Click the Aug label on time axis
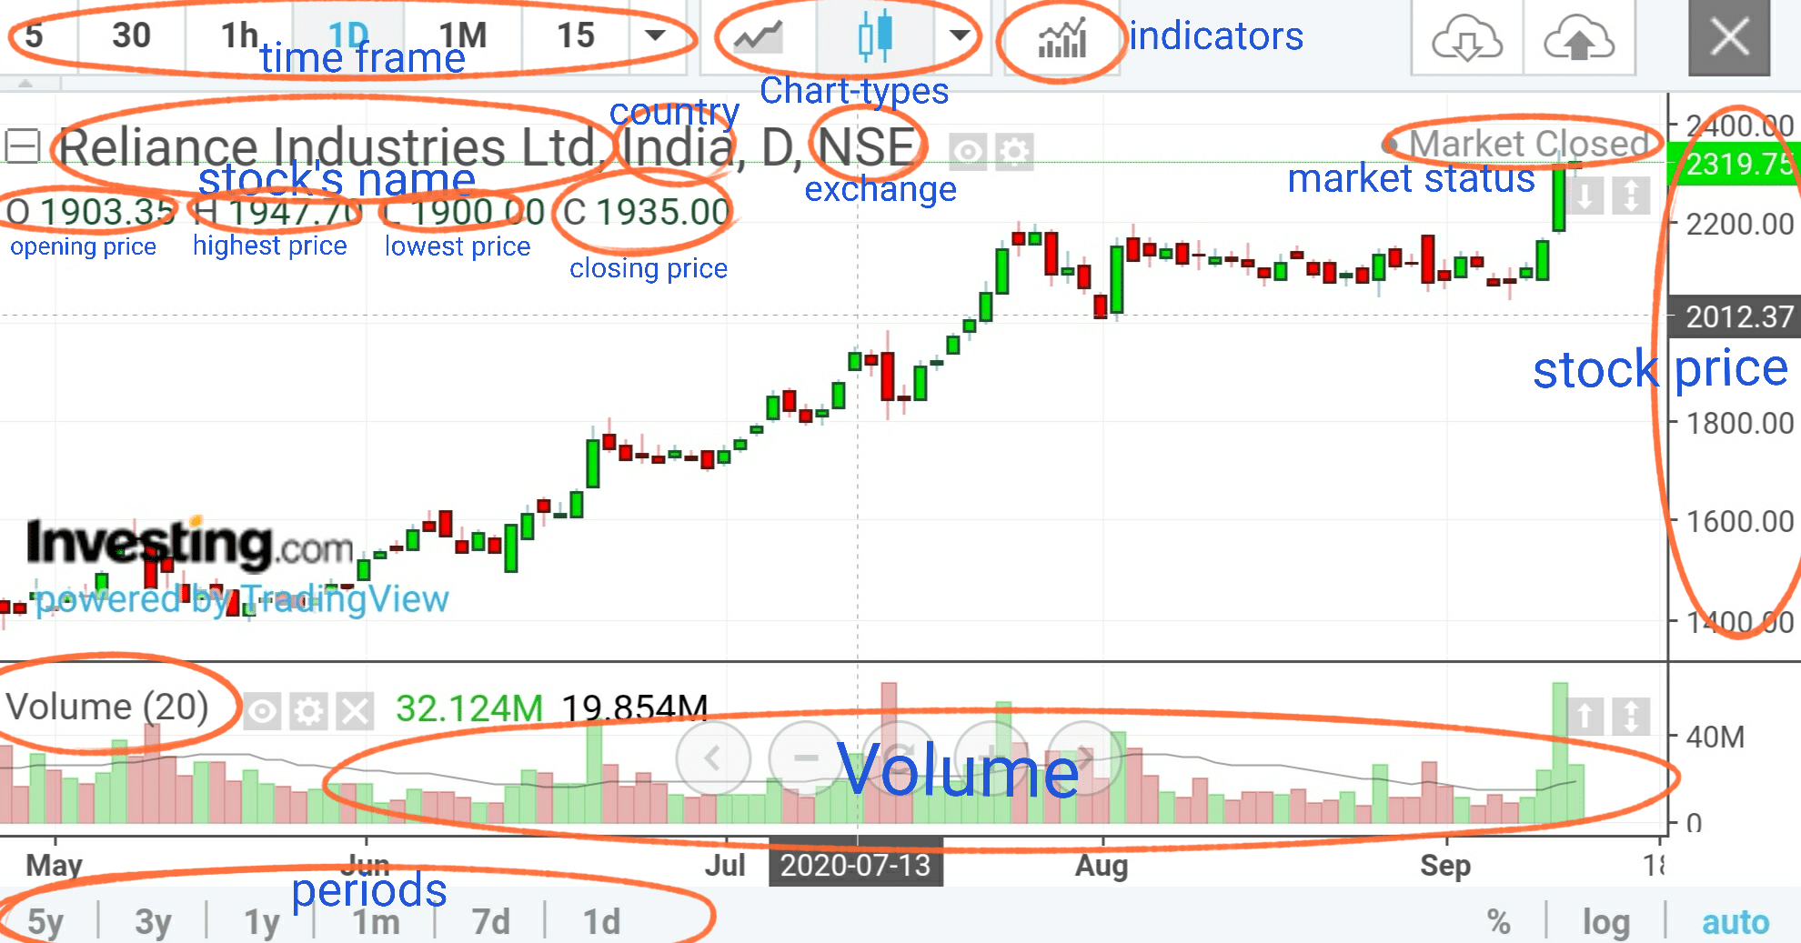This screenshot has height=943, width=1801. [1102, 865]
